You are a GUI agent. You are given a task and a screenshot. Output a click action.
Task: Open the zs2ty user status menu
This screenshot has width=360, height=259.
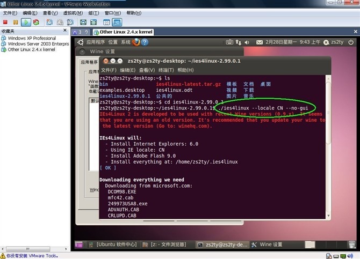pos(333,42)
